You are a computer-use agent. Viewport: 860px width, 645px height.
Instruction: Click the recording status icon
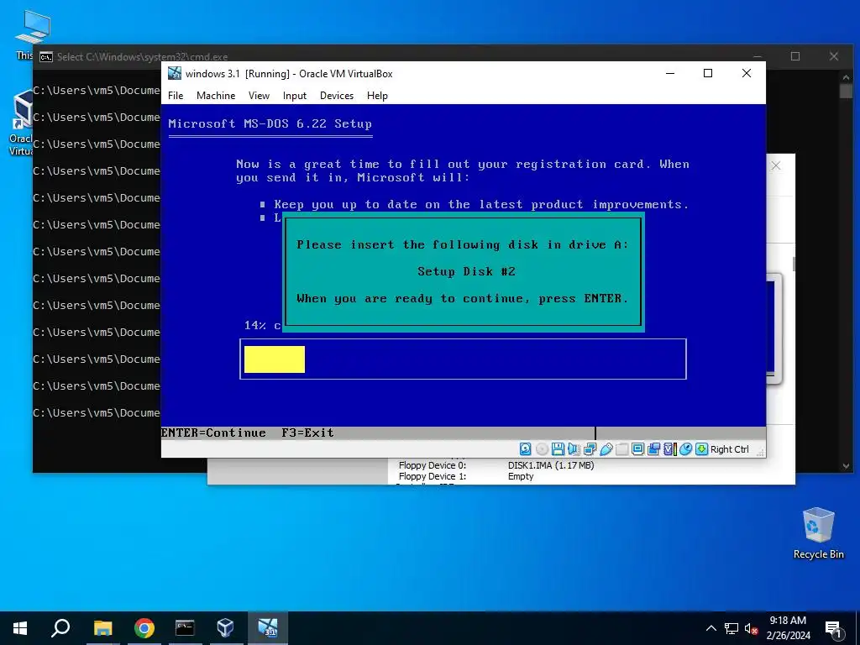(x=653, y=449)
